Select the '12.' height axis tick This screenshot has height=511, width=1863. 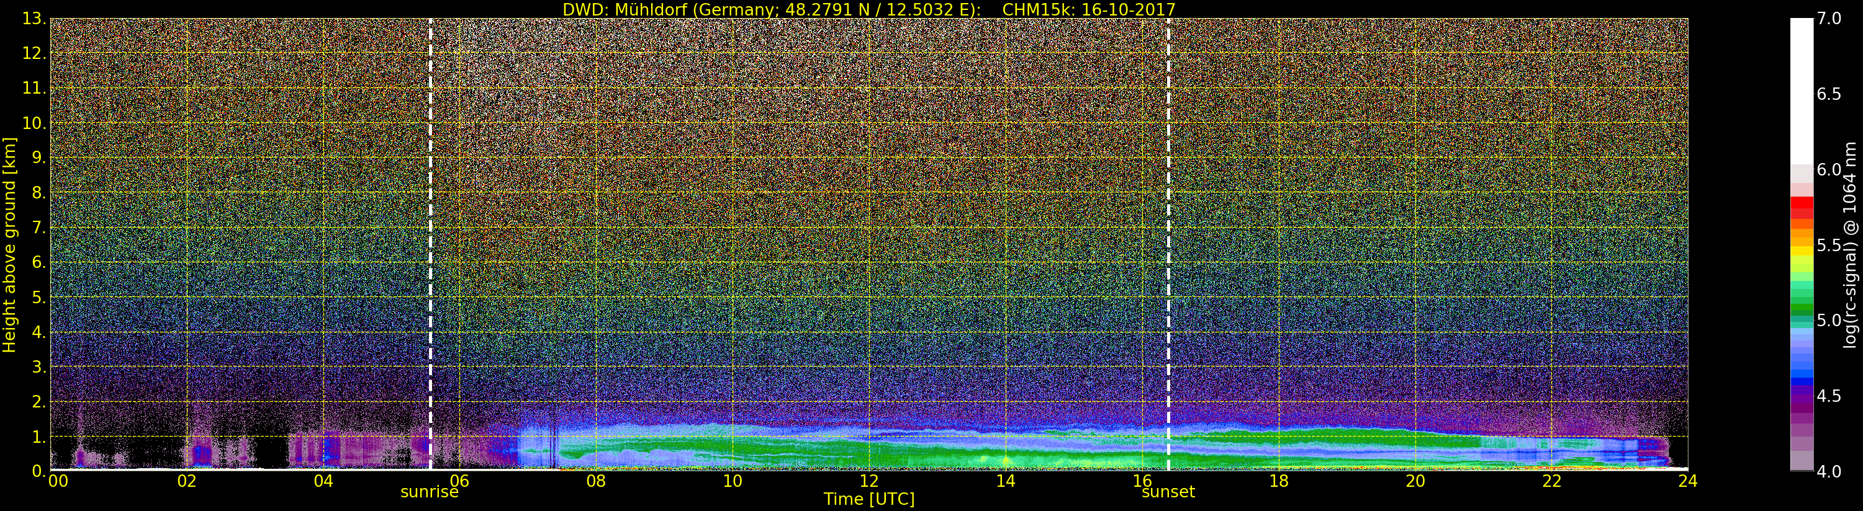(x=34, y=53)
